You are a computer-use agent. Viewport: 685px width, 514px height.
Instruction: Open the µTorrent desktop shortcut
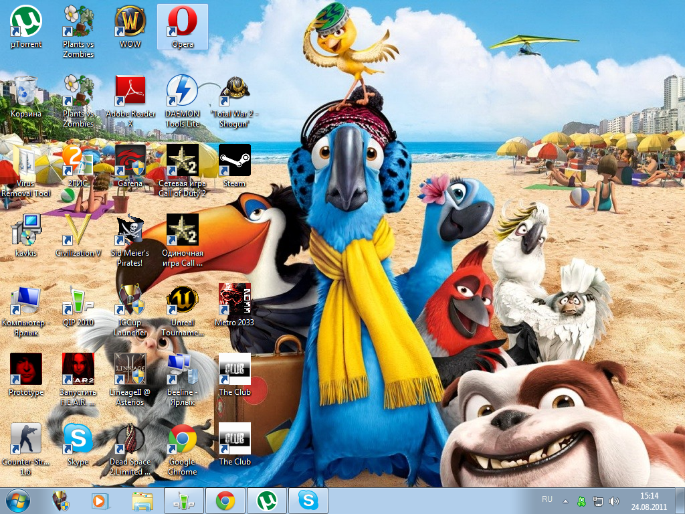point(26,27)
